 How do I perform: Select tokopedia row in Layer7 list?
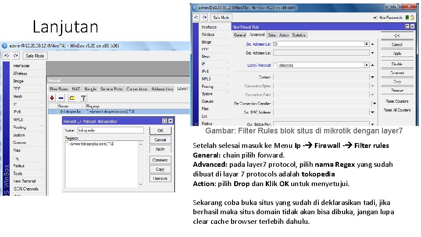coord(119,111)
